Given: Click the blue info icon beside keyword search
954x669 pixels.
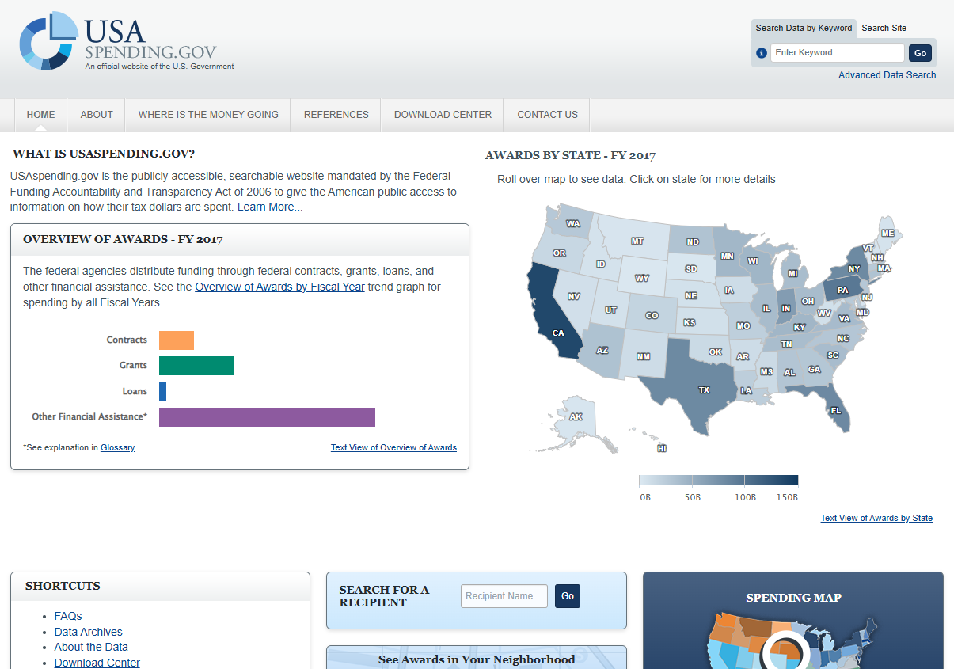Looking at the screenshot, I should point(762,53).
